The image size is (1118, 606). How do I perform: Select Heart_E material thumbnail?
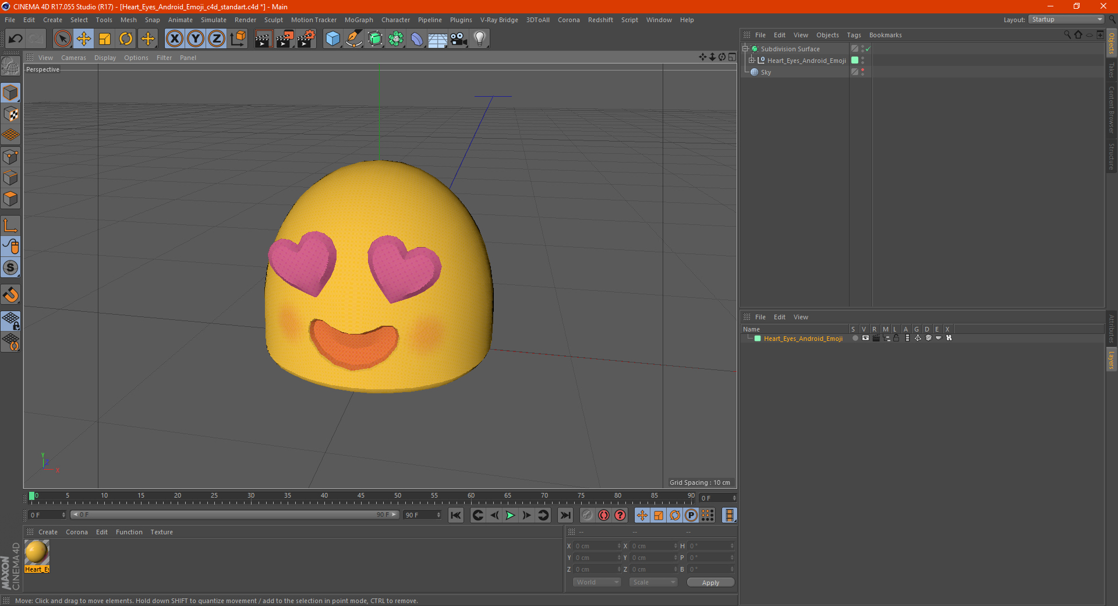[37, 552]
